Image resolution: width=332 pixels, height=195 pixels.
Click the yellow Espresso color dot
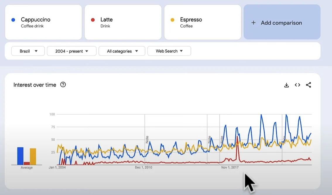[x=172, y=20]
